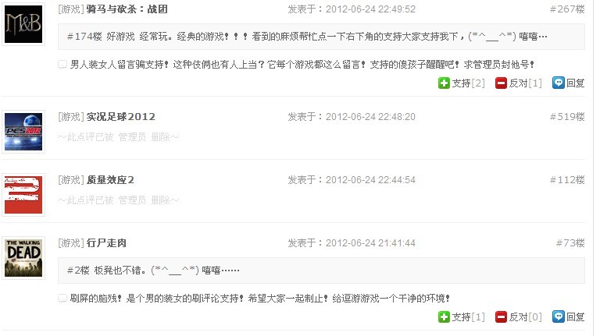Click the #267楼 floor number link
600x336 pixels.
567,9
